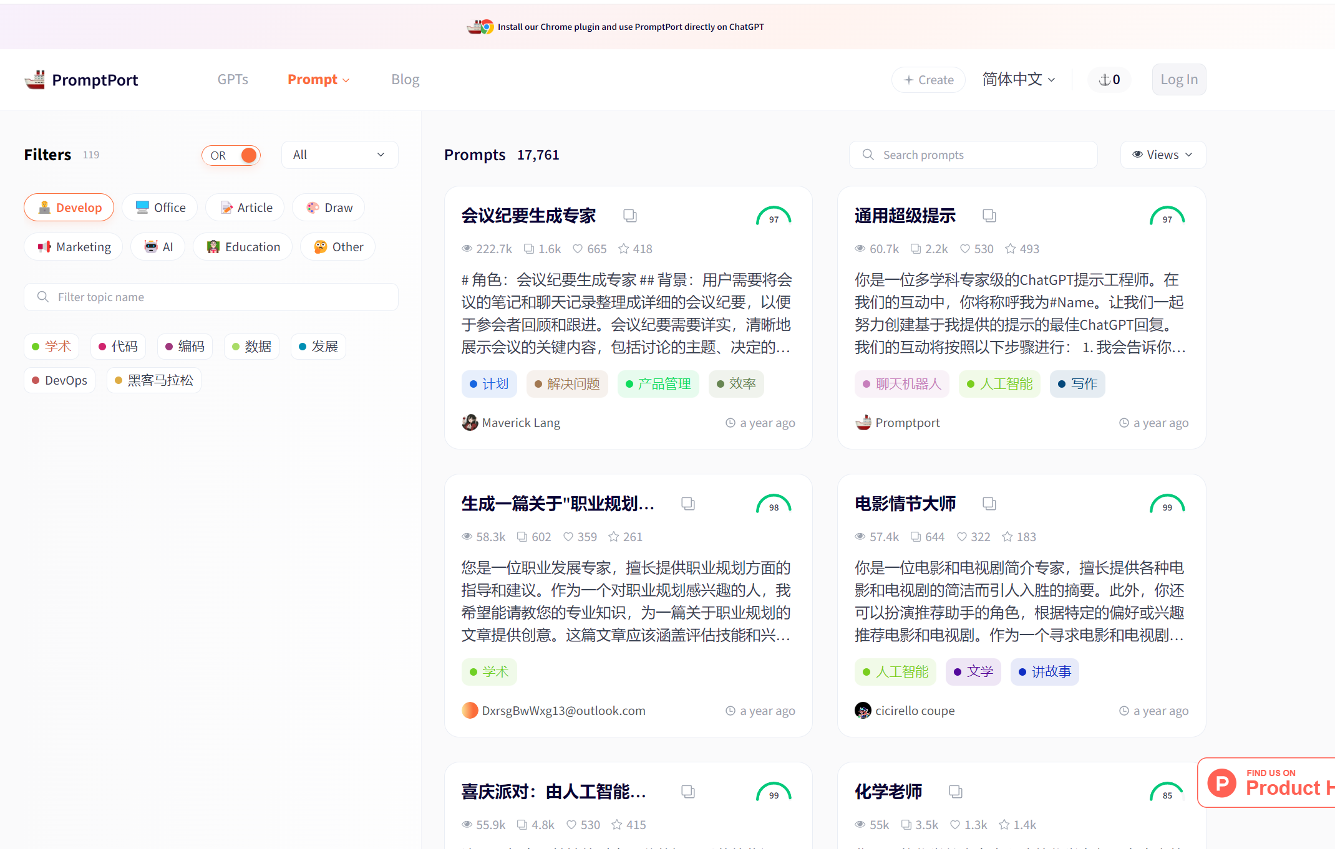This screenshot has height=849, width=1335.
Task: Click the Search prompts input field
Action: click(x=973, y=155)
